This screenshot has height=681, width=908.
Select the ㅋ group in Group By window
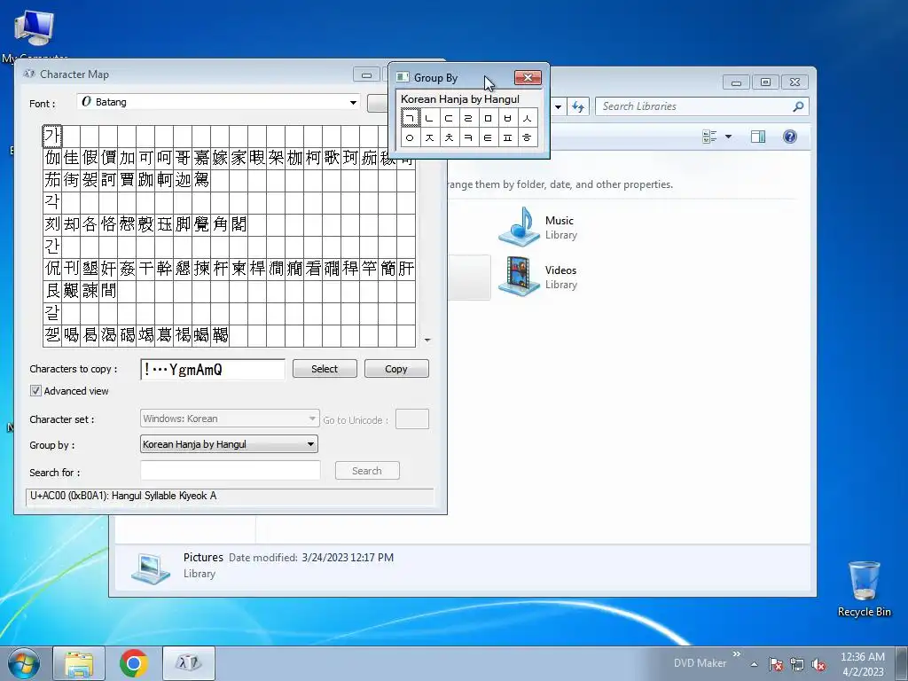[468, 137]
